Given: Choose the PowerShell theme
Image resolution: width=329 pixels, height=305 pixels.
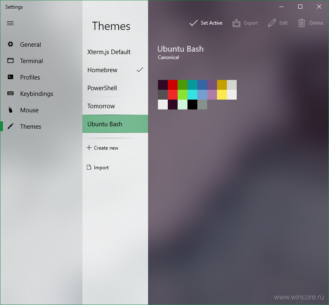Looking at the screenshot, I should (x=115, y=88).
